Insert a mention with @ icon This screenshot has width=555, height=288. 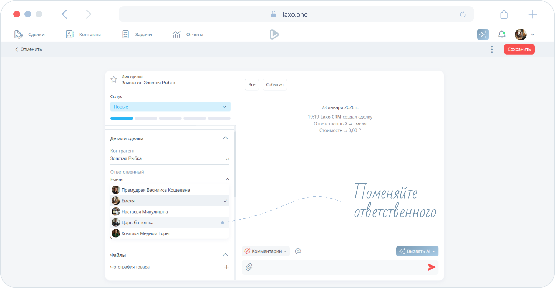pos(298,251)
